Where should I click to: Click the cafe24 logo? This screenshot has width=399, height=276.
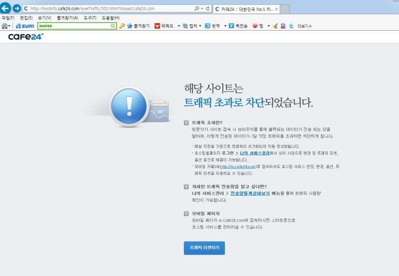(x=26, y=37)
